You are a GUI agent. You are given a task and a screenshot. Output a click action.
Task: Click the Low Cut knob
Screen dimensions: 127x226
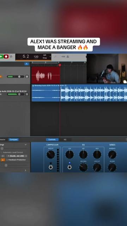point(97,167)
